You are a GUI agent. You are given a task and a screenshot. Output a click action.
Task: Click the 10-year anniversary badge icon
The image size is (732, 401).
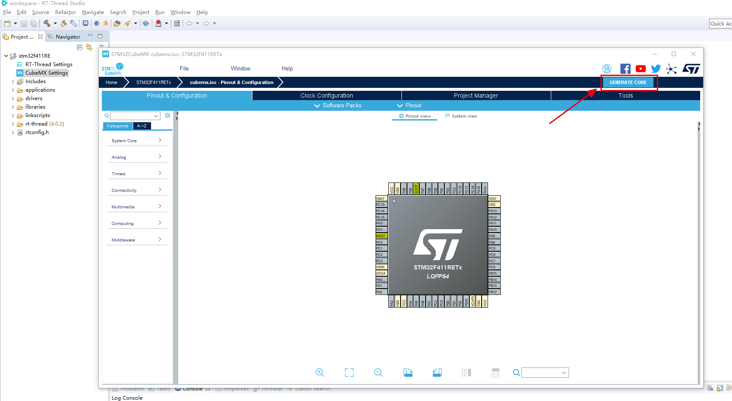[607, 69]
